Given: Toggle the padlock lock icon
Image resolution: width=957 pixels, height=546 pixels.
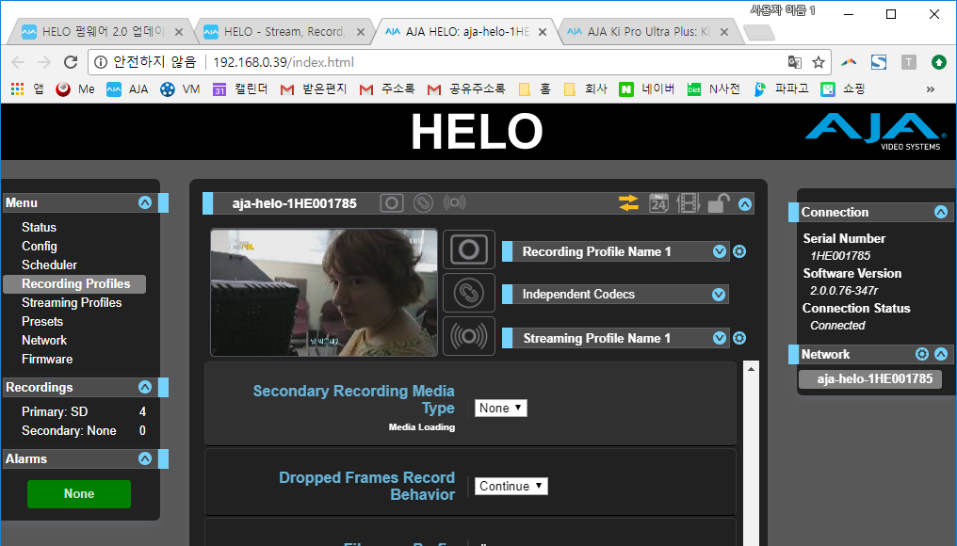Looking at the screenshot, I should pos(718,203).
